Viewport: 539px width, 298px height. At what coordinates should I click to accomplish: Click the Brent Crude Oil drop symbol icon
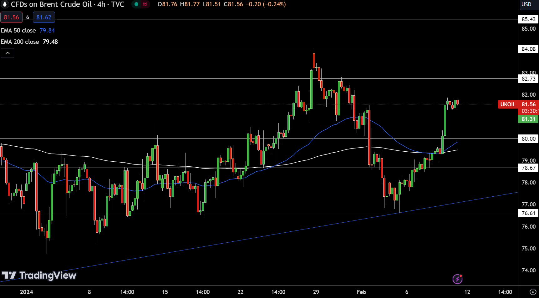pos(5,4)
